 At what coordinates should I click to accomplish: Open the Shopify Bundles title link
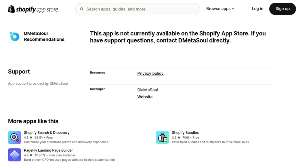click(185, 133)
